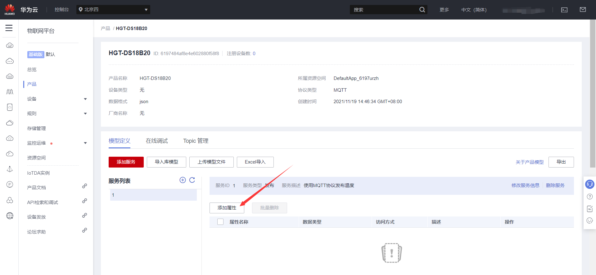Click the 产品 breadcrumb link
The width and height of the screenshot is (596, 275).
coord(105,28)
